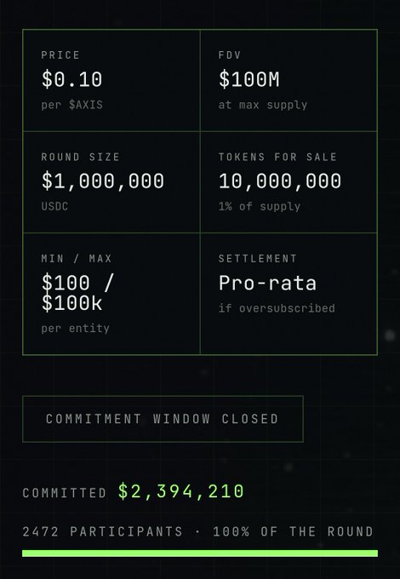Select the $100 / $100k min max value
The width and height of the screenshot is (400, 579).
(x=78, y=293)
